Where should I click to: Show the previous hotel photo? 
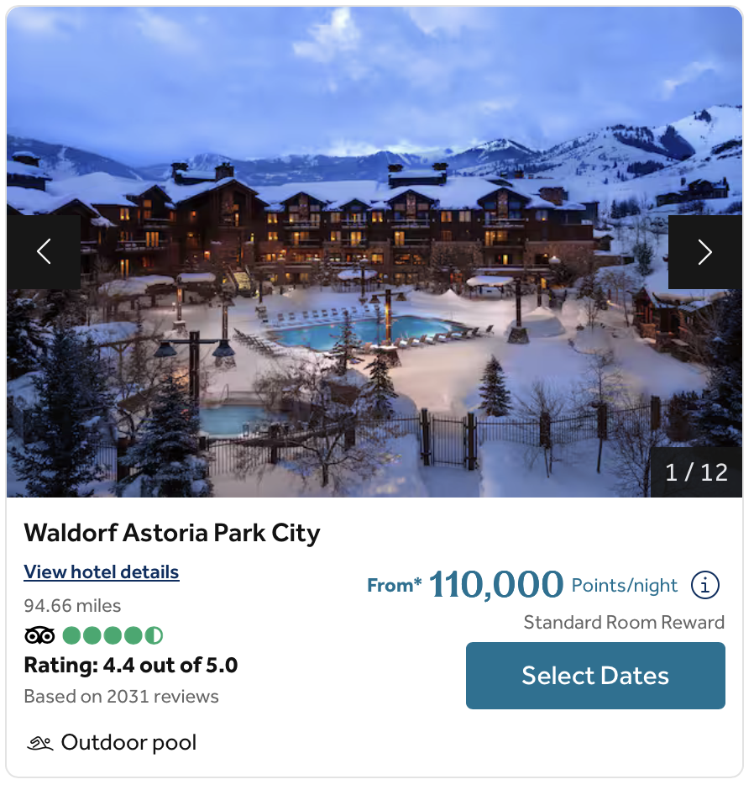coord(44,254)
